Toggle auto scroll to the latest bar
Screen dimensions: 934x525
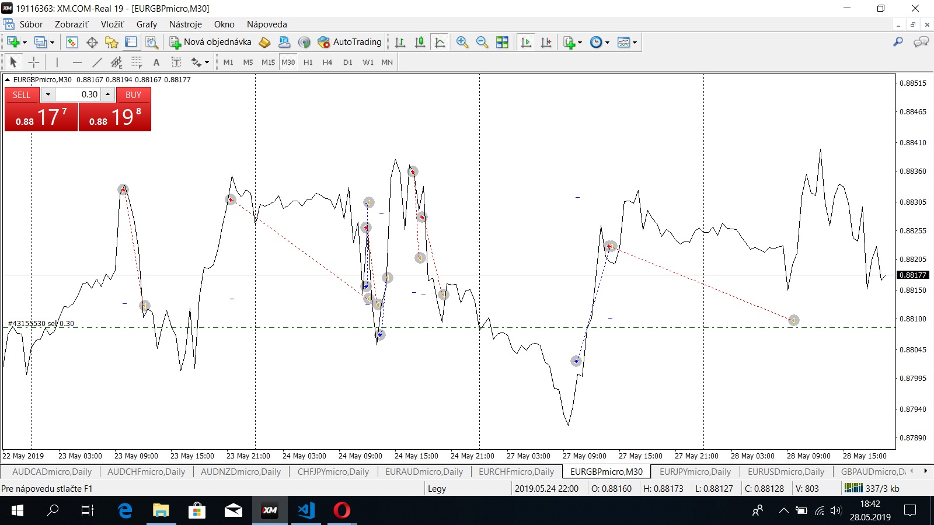click(x=526, y=42)
